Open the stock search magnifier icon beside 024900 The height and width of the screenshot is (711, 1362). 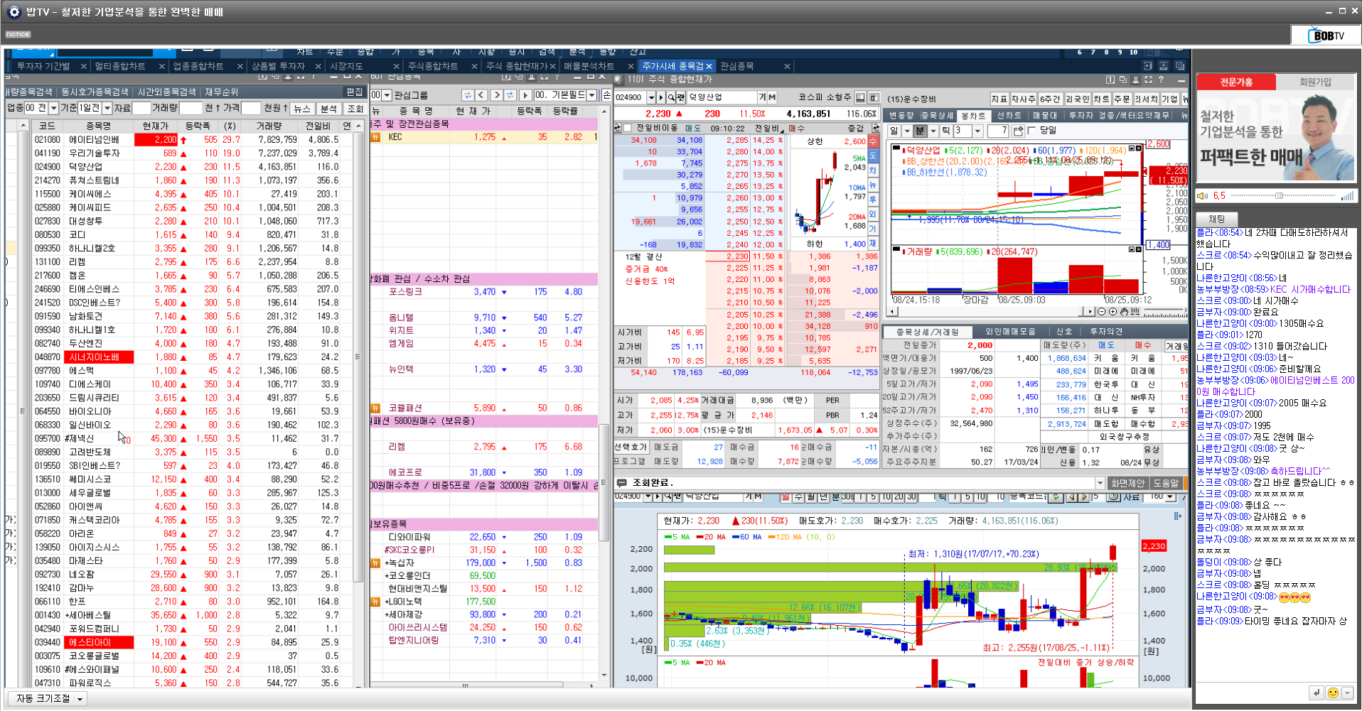670,97
